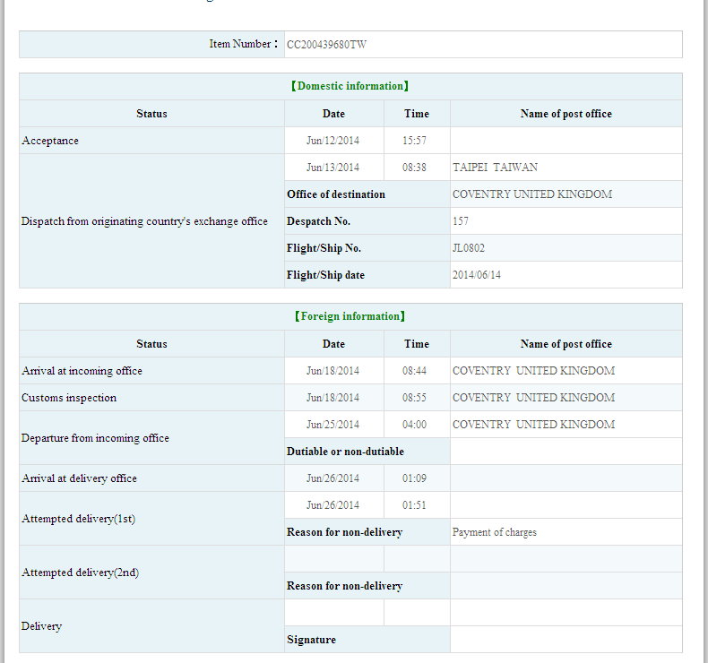Click the Attempted delivery(2nd) status cell
708x663 pixels.
click(x=80, y=573)
